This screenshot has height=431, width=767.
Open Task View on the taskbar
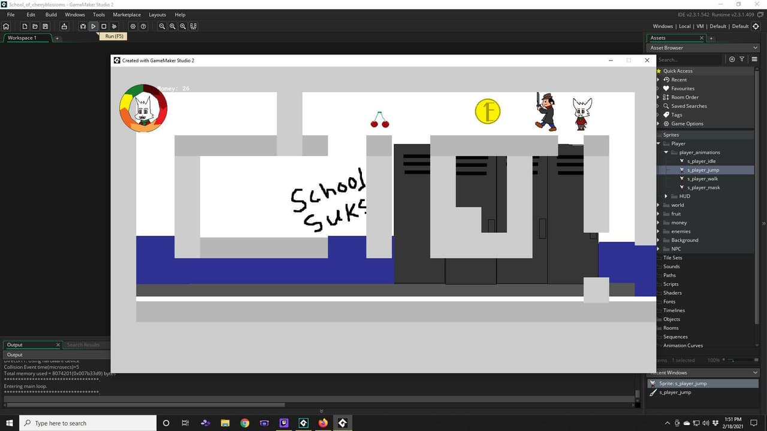click(x=185, y=423)
